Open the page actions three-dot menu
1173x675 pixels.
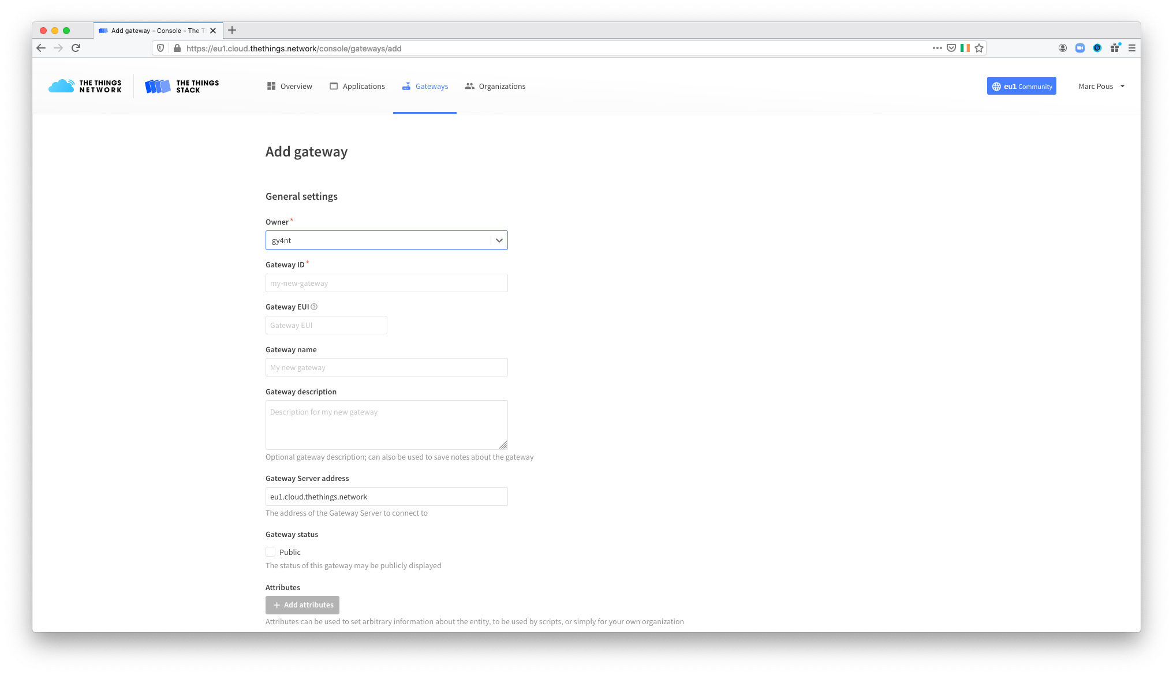click(937, 49)
